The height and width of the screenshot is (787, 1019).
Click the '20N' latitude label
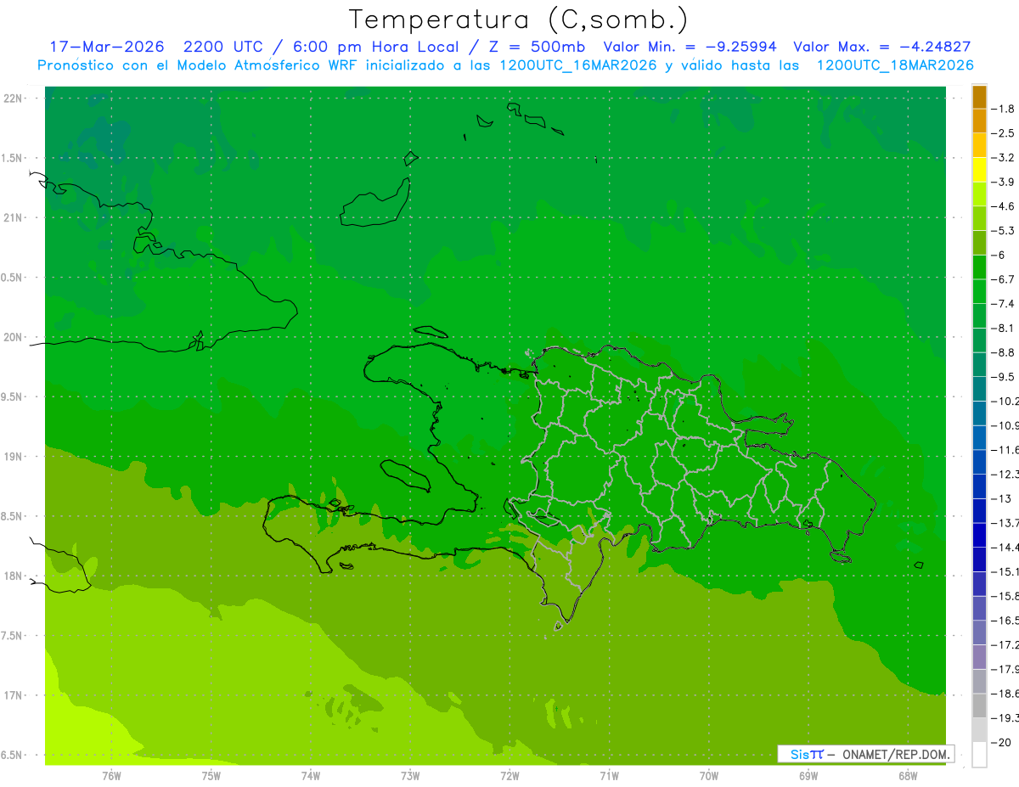pos(13,337)
